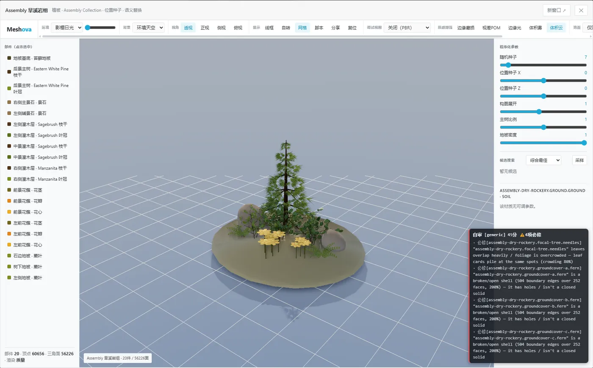Select part 右侧灌木层 Manzanita 枝干
Viewport: 593px width, 368px height.
(x=39, y=168)
